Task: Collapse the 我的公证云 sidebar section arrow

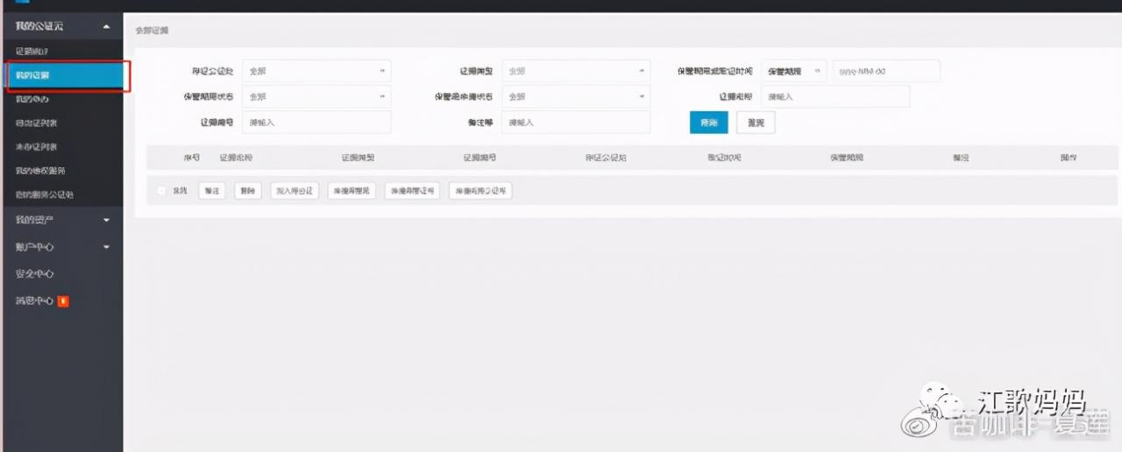Action: click(107, 27)
